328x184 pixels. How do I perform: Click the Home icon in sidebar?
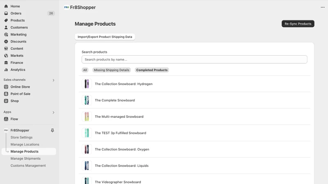pos(6,6)
